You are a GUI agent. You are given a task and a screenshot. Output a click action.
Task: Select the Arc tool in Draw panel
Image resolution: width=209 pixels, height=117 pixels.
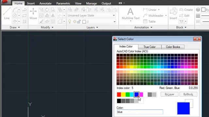point(15,10)
